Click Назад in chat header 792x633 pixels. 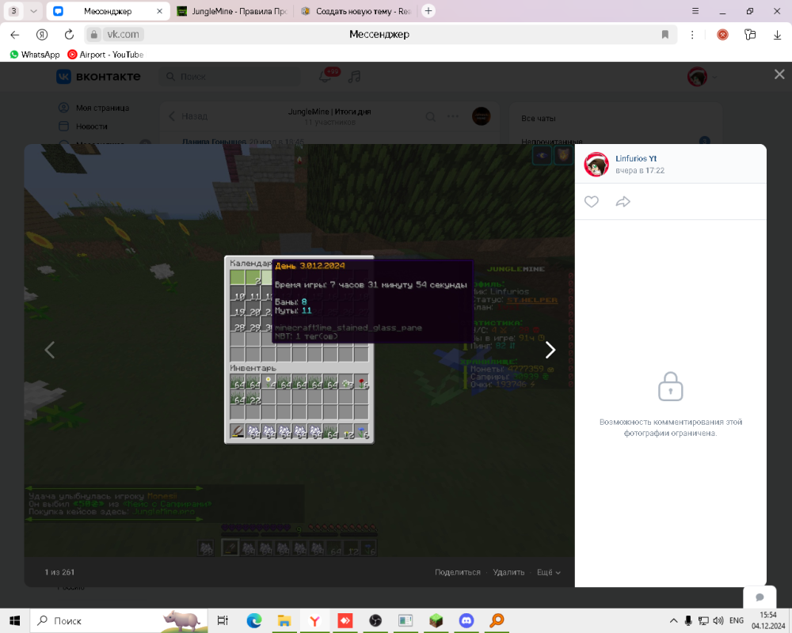coord(188,116)
